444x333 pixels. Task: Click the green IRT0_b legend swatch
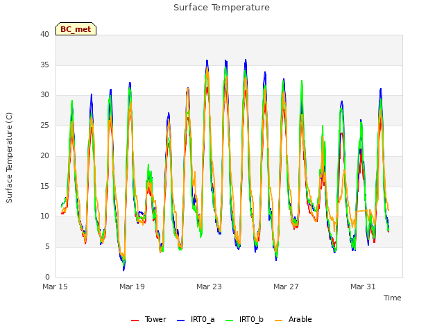(x=230, y=321)
